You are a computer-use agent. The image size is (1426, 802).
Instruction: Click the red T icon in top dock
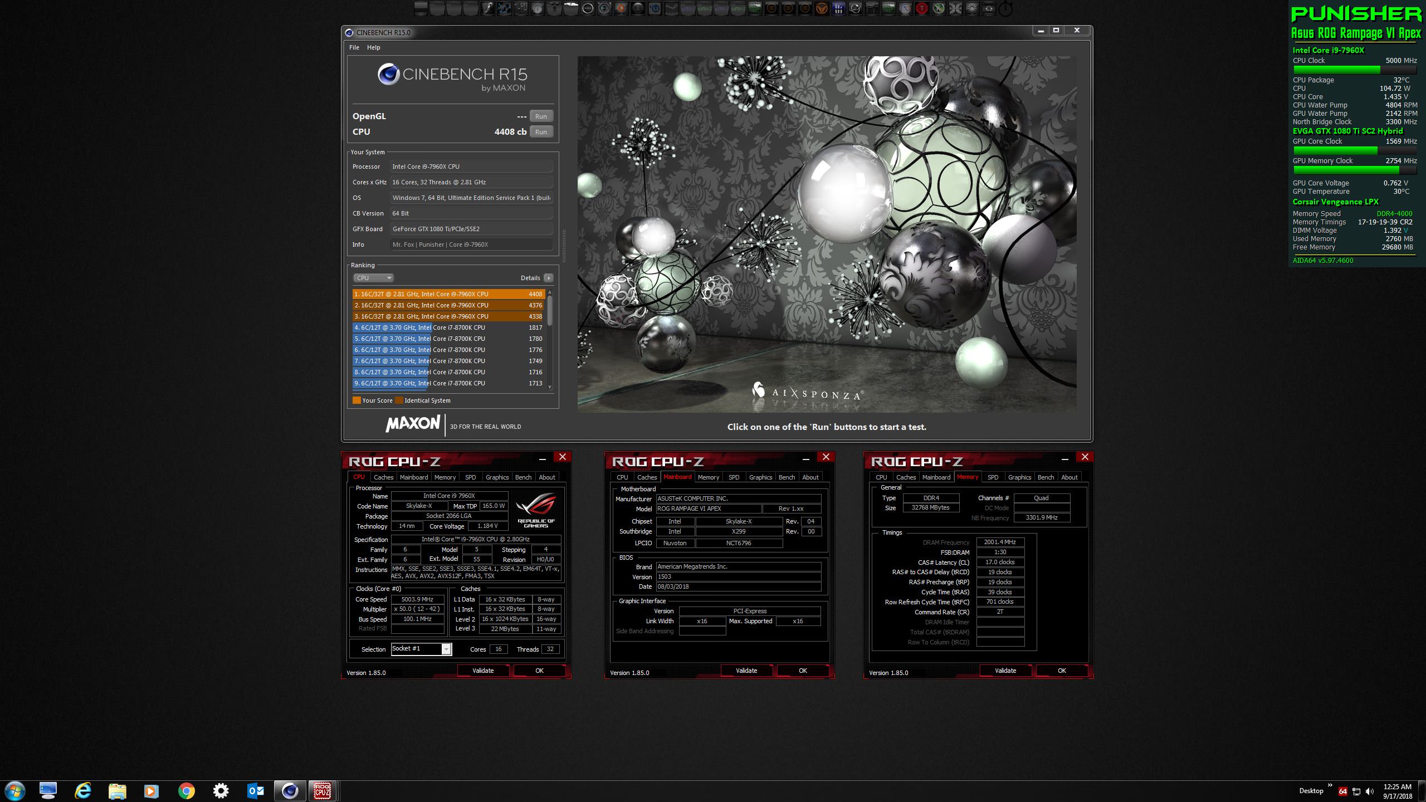(922, 8)
